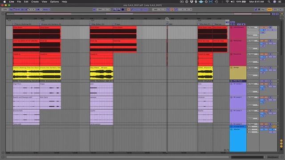Fold the first red track
The height and width of the screenshot is (160, 285).
pos(232,28)
